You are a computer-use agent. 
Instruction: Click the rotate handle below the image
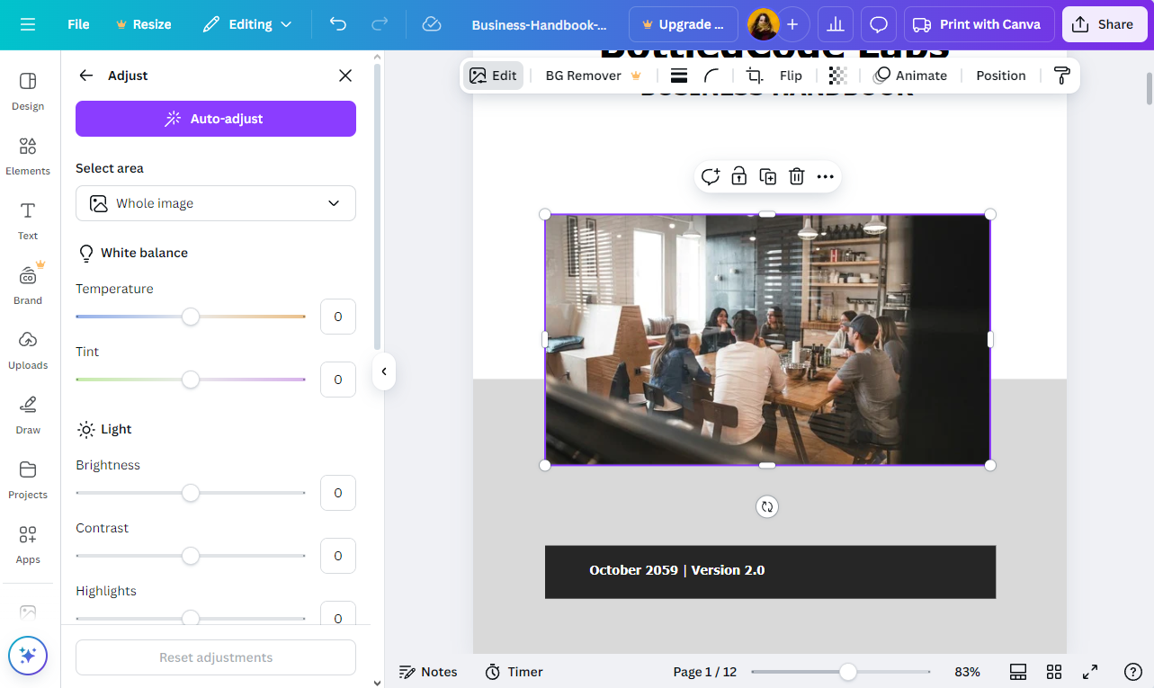(767, 506)
